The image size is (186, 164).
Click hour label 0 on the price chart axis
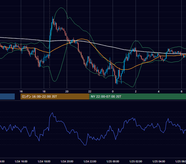coord(113,91)
